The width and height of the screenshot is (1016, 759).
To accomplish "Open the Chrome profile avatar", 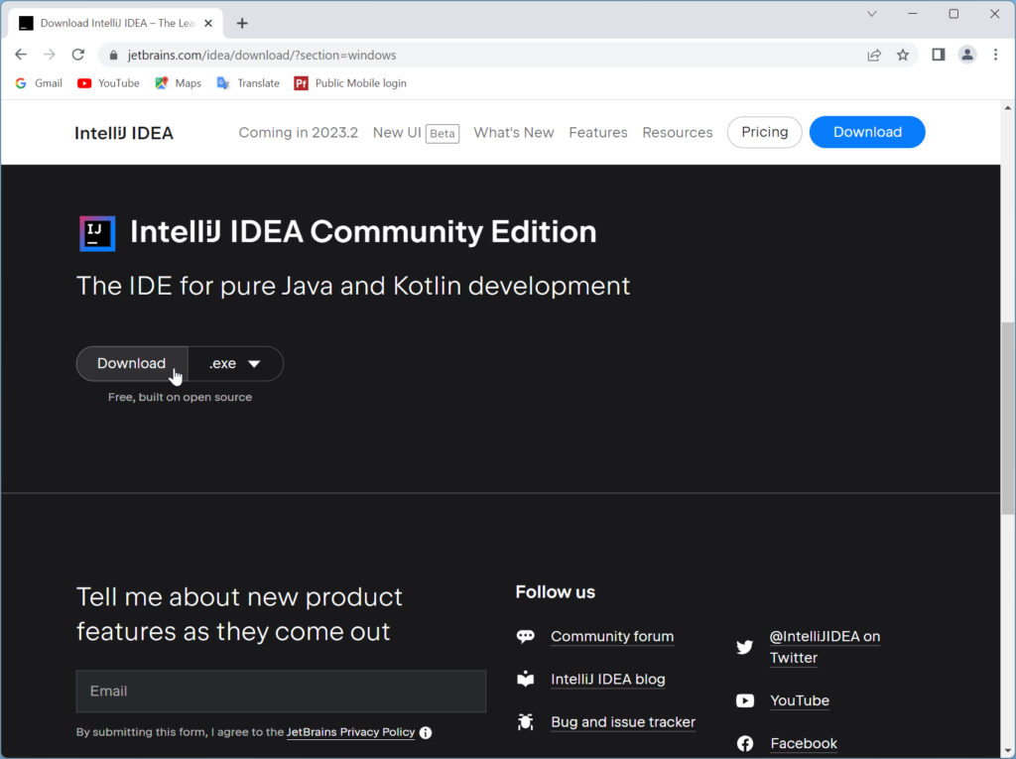I will [x=966, y=55].
